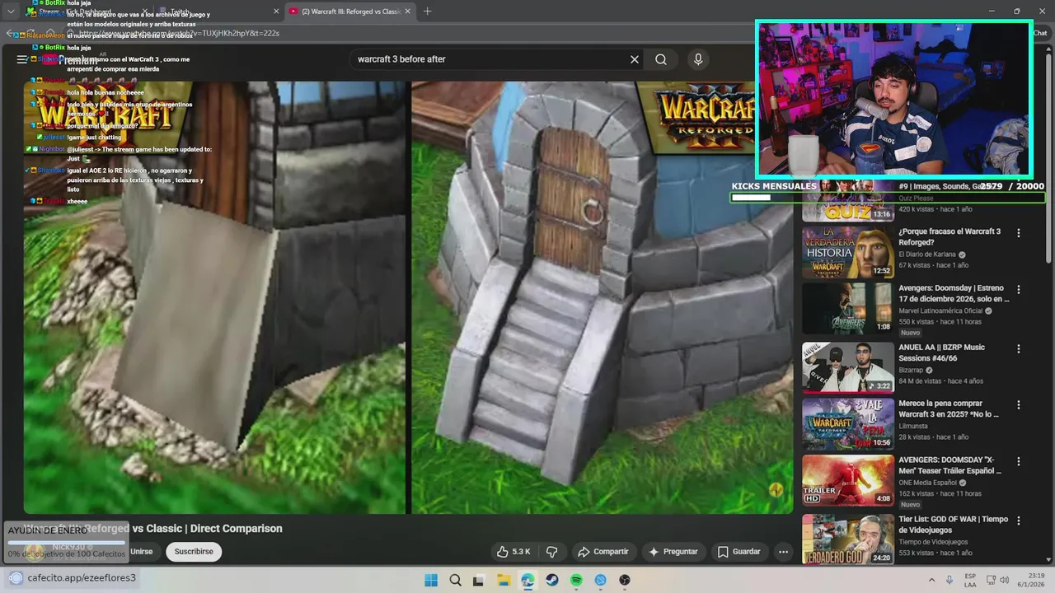Open the Verdadero God 24:20 thumbnail
1055x593 pixels.
pyautogui.click(x=848, y=539)
